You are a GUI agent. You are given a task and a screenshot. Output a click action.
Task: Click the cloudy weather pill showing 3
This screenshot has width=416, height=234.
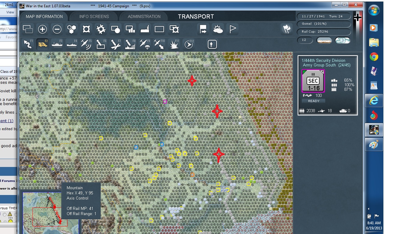[x=342, y=40]
